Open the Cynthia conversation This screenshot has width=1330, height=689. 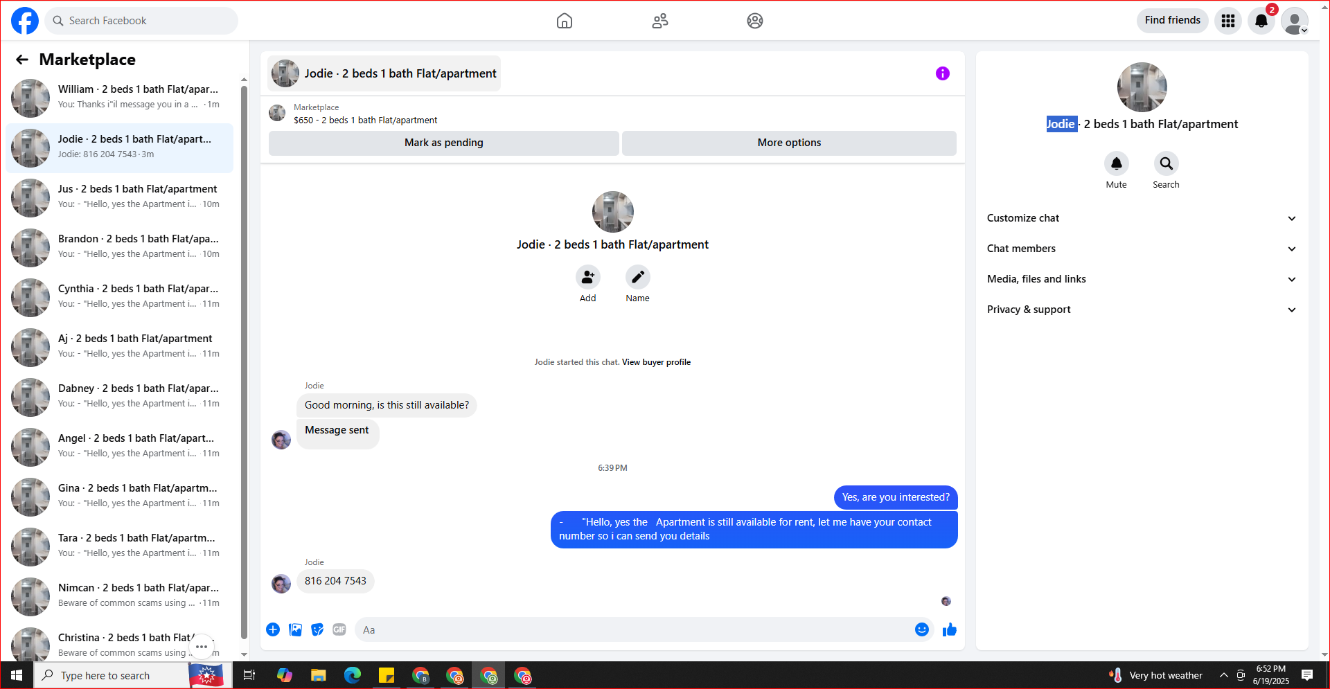coord(120,298)
